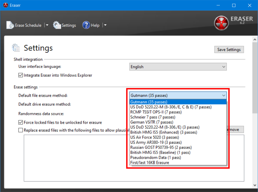Click the Help question mark icon
Viewport: 258px width, 192px height.
click(x=86, y=25)
